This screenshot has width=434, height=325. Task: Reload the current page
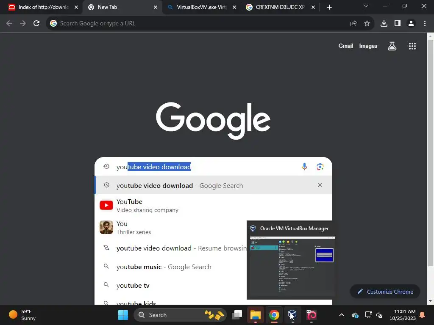[x=36, y=24]
